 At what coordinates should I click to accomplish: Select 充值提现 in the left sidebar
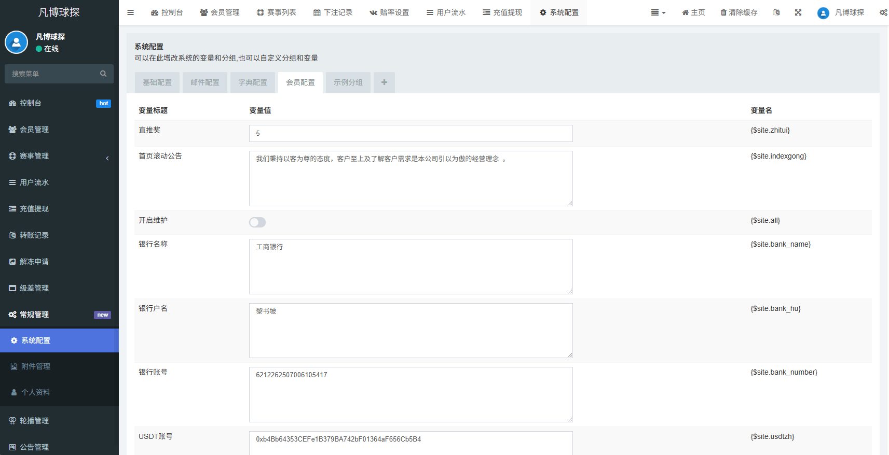59,209
